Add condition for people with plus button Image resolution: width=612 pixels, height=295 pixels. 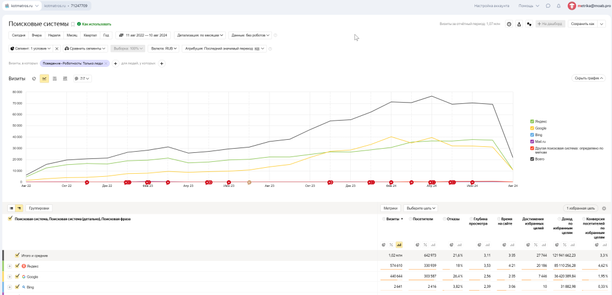coord(162,63)
